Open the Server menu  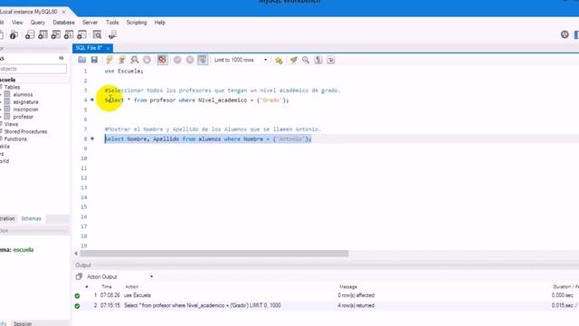point(90,23)
